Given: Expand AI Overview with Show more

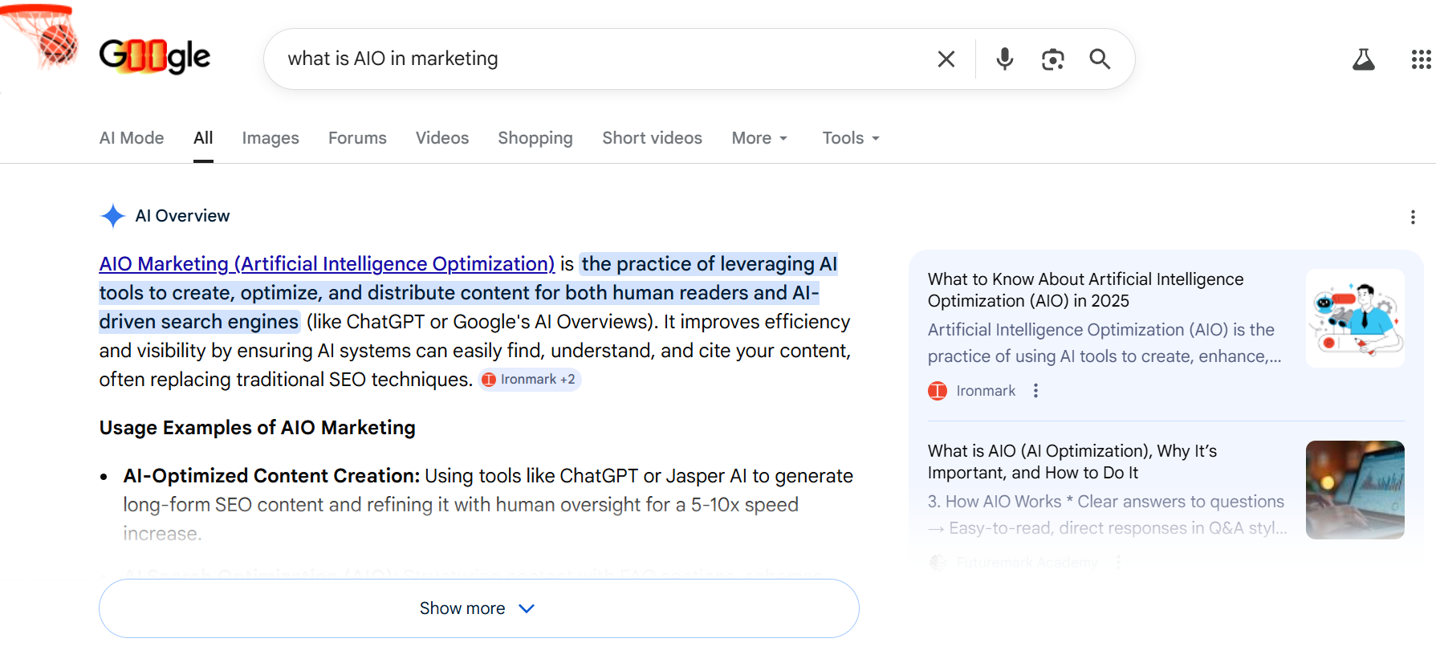Looking at the screenshot, I should pos(479,608).
